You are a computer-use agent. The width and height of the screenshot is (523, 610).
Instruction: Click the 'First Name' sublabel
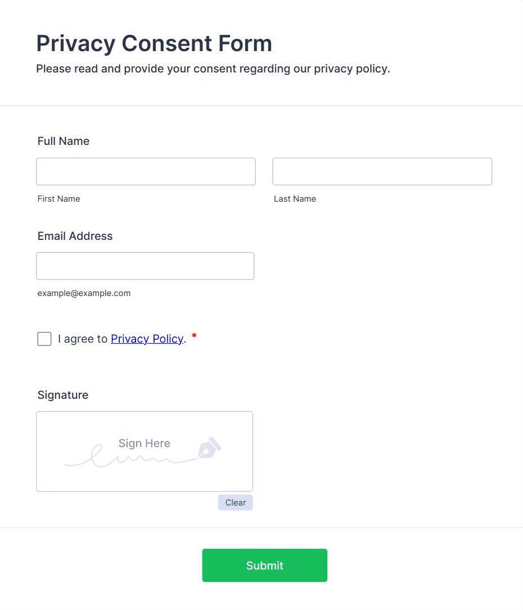point(58,199)
